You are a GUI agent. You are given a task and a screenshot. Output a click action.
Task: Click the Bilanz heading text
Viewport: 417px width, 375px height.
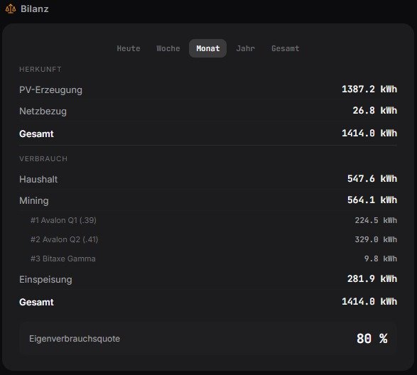pos(35,9)
